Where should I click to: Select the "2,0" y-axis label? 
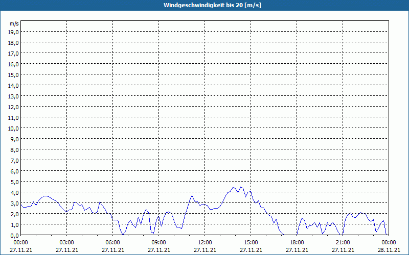(15, 214)
